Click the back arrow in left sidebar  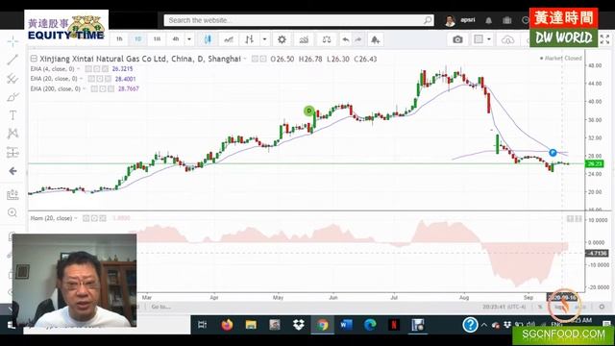point(12,171)
